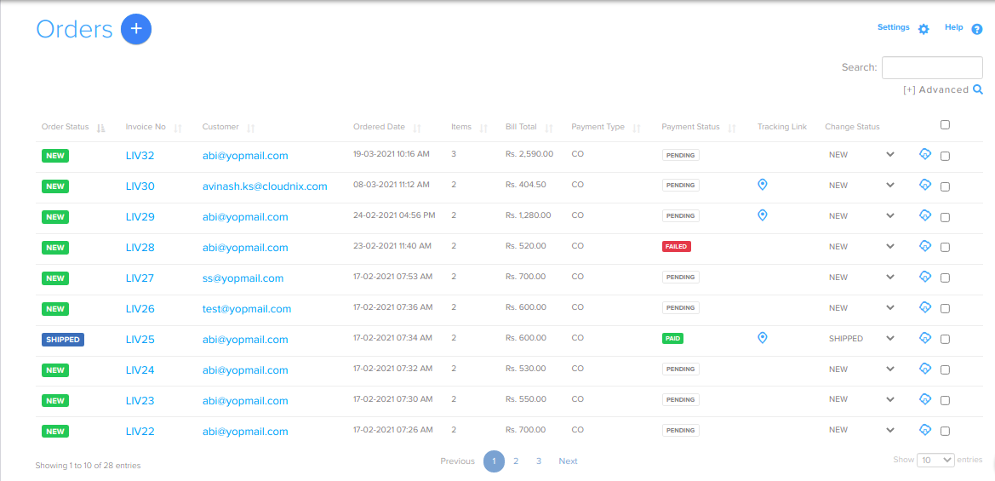Check the checkbox for order LIV28
Viewport: 995px width, 481px height.
click(945, 248)
